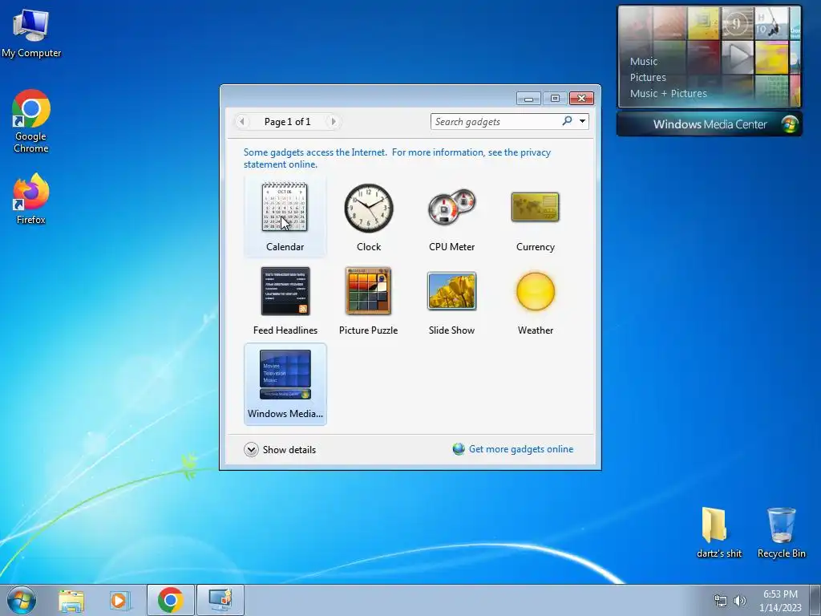Screen dimensions: 821x616
Task: Click the Gadgets window taskbar button
Action: 220,600
